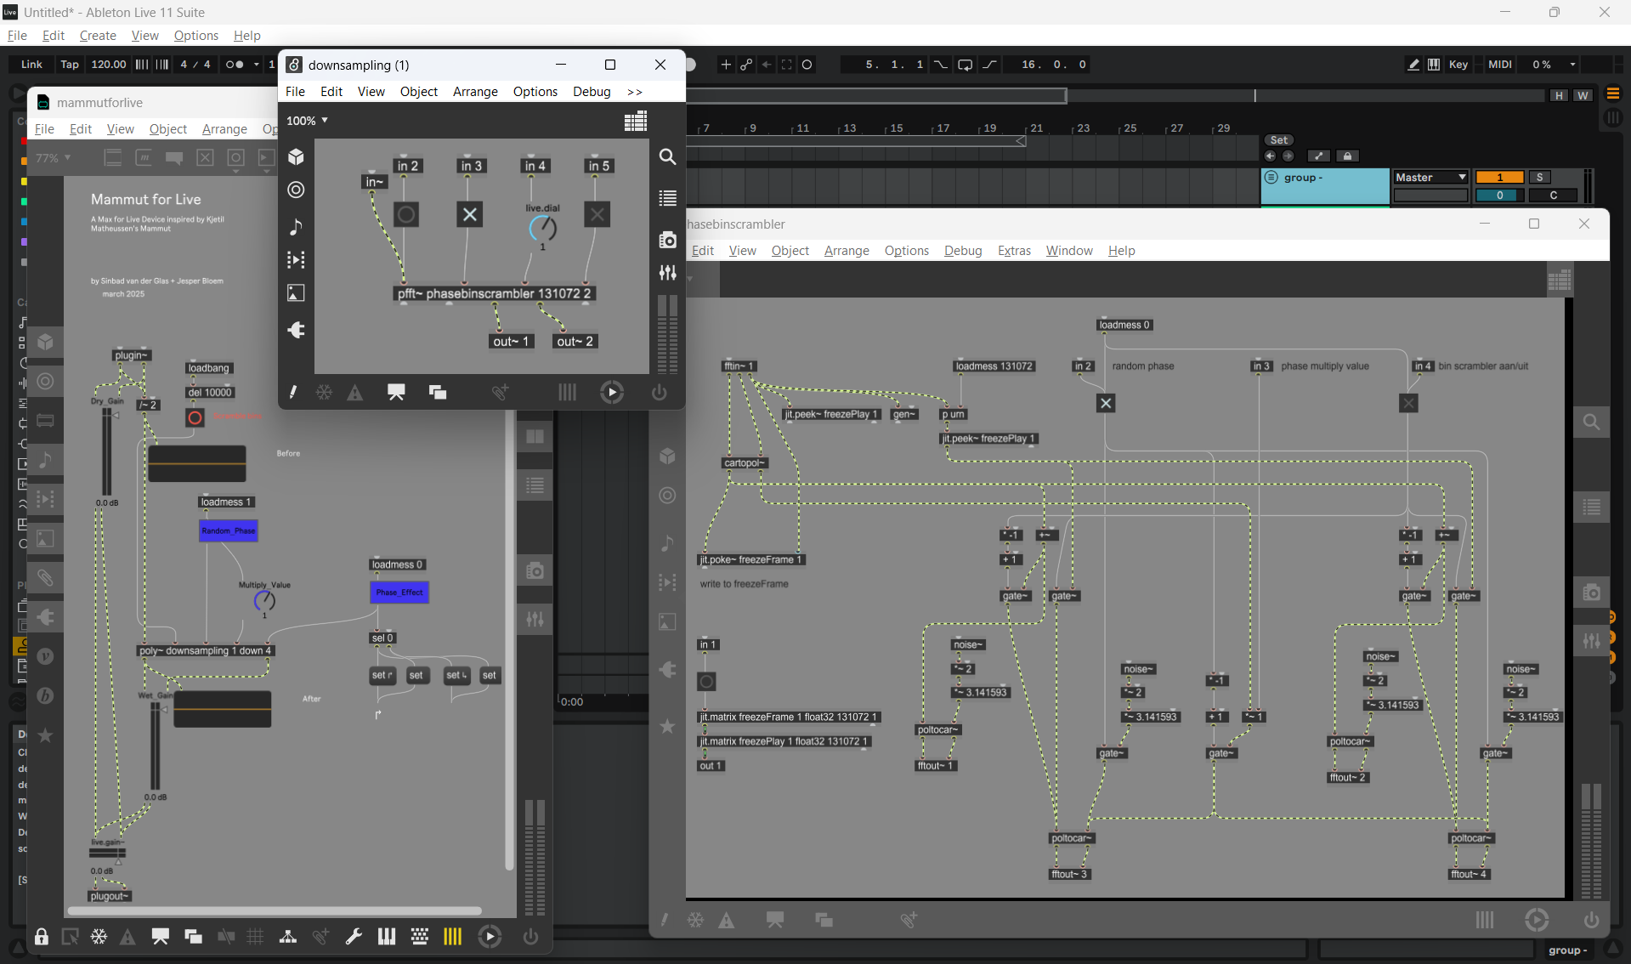This screenshot has width=1631, height=964.
Task: Toggle the Link button in Ableton transport
Action: (x=31, y=65)
